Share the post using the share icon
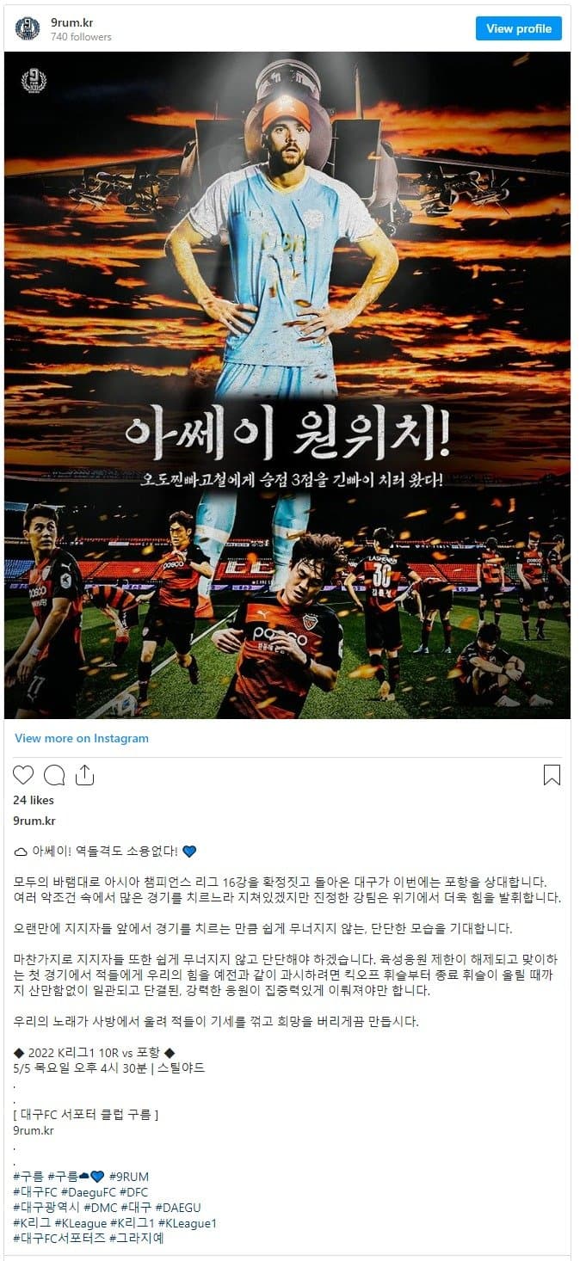This screenshot has height=1261, width=580. pos(84,775)
